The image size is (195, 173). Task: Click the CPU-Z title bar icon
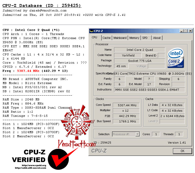[x=91, y=31]
